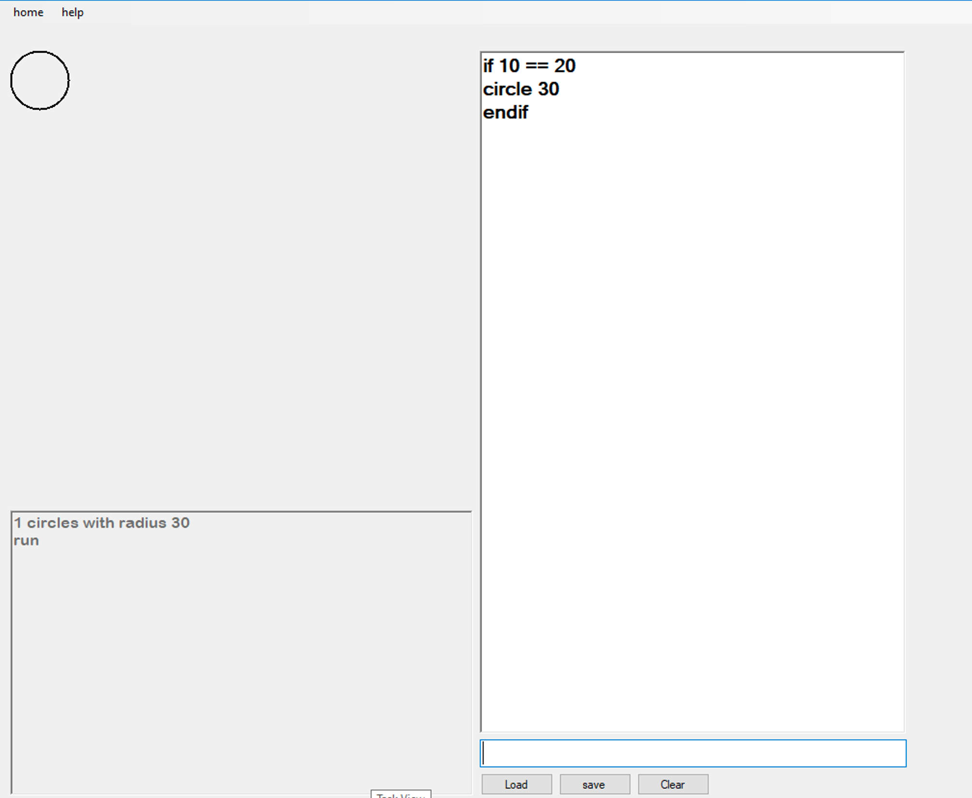Screen dimensions: 972x798
Task: Click the save button
Action: pos(594,784)
